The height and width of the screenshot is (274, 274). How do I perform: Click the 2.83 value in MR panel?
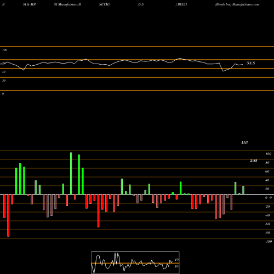click(254, 161)
